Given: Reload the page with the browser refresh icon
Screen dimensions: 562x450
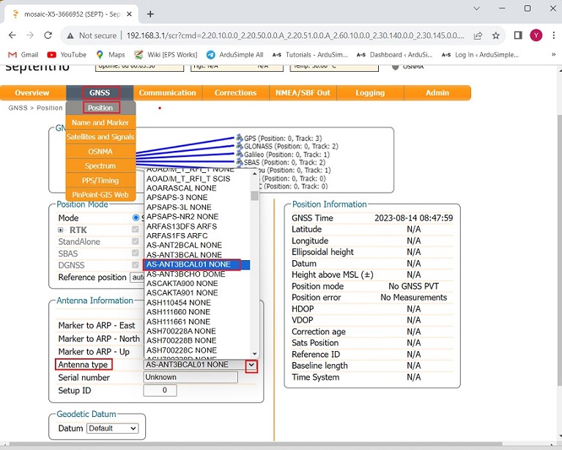Looking at the screenshot, I should coord(48,35).
